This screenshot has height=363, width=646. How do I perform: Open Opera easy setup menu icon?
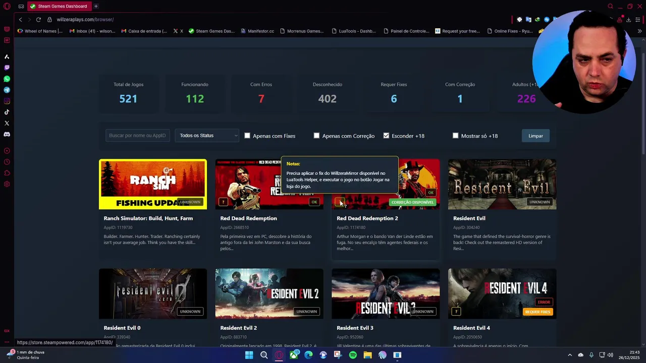(637, 19)
